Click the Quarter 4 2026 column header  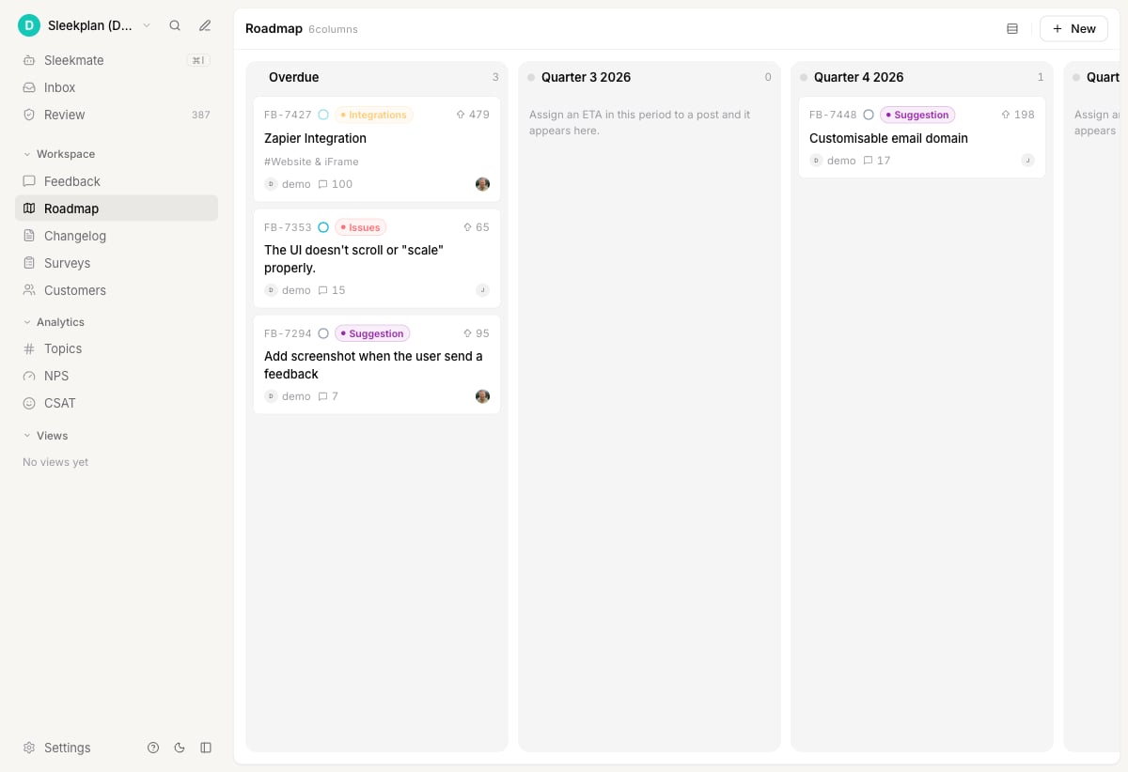point(858,77)
